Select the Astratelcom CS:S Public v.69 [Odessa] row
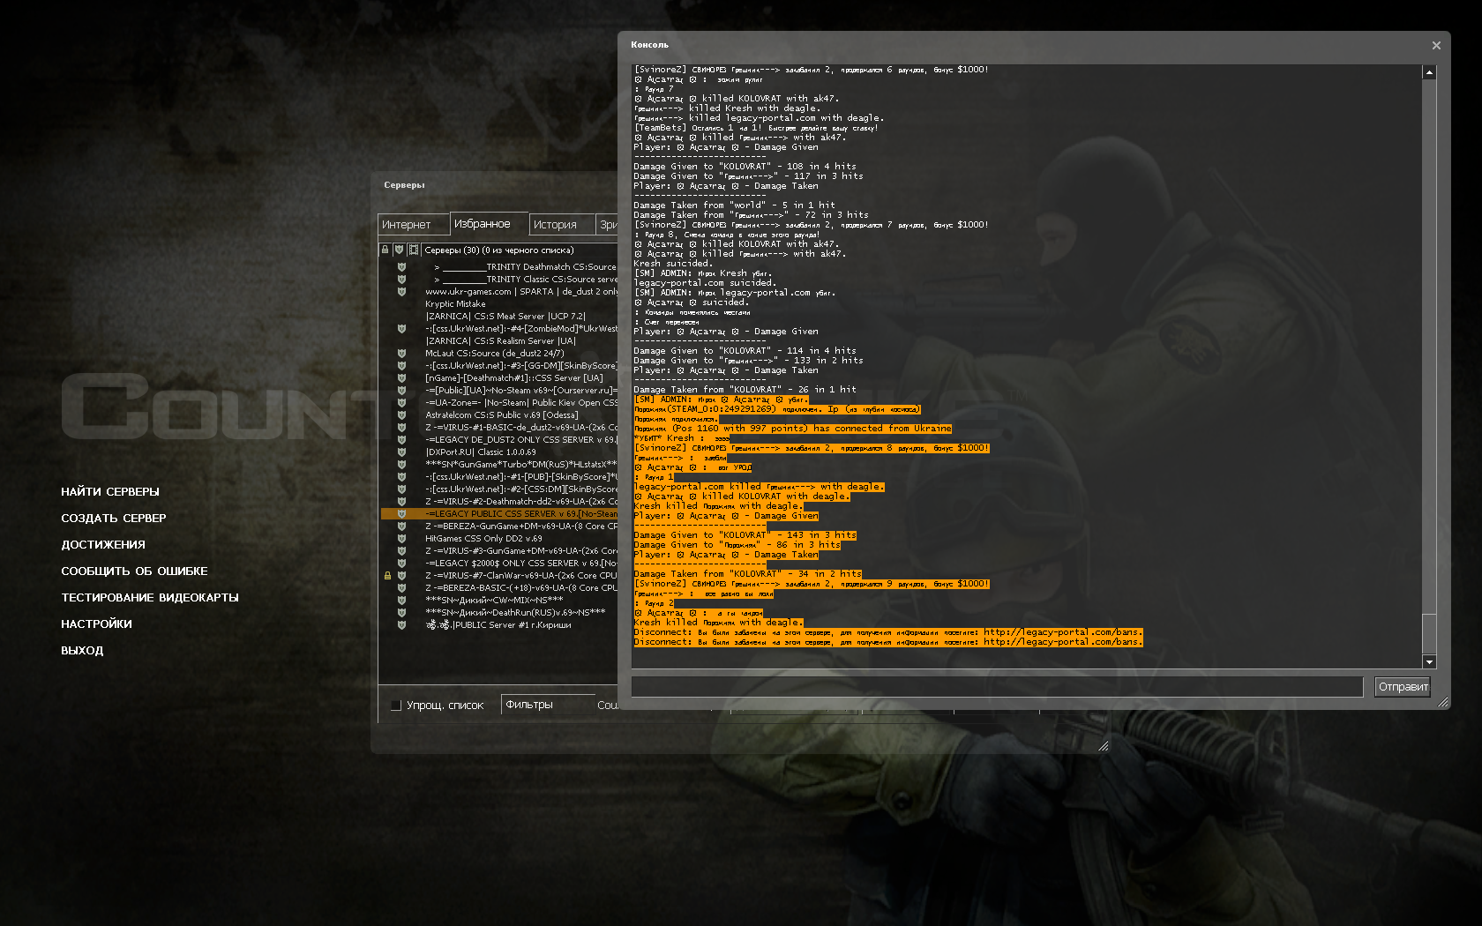1482x926 pixels. click(499, 415)
